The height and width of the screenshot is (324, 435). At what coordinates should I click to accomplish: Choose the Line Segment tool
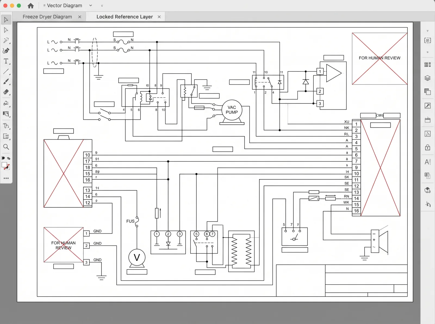click(x=6, y=72)
